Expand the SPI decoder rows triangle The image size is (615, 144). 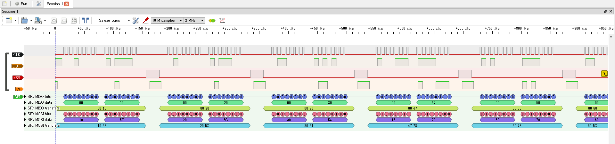(x=25, y=97)
